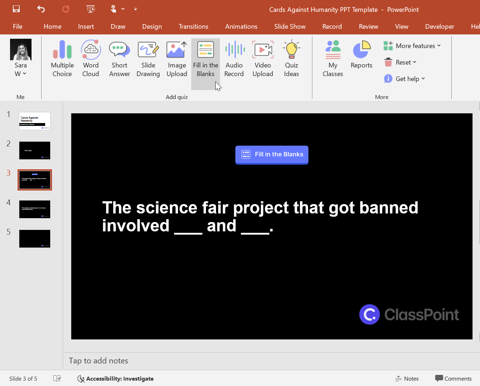Select slide 2 thumbnail
480x386 pixels.
(35, 150)
